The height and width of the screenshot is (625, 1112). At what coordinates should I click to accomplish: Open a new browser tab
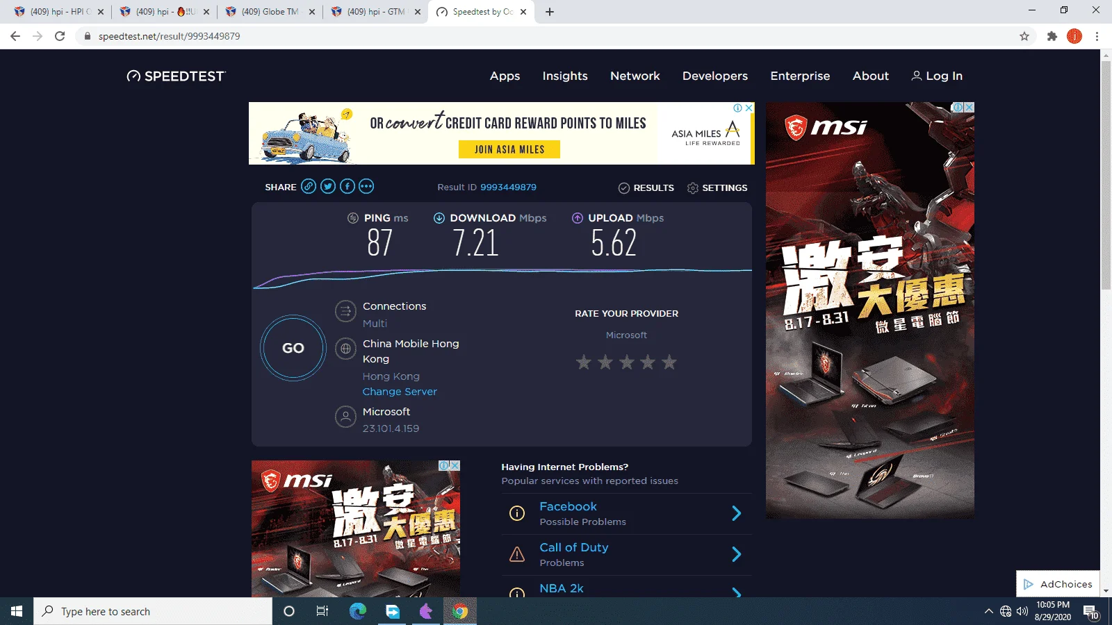point(550,12)
